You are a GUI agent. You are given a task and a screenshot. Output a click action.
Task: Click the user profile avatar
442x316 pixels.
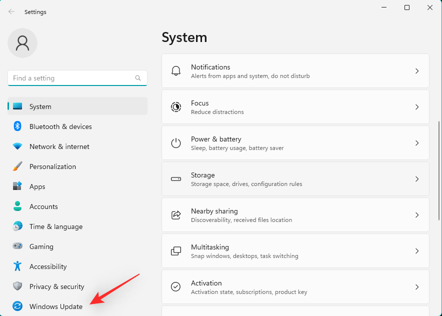coord(22,43)
